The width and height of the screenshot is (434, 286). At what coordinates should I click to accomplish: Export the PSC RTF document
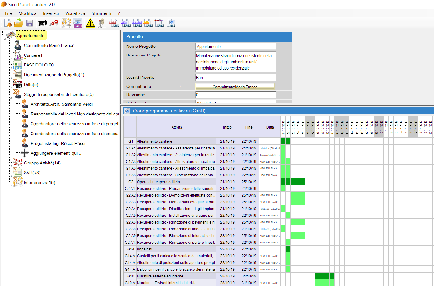125,23
